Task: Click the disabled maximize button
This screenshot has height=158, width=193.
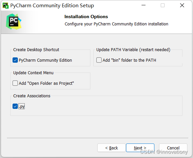Action: tap(163, 5)
